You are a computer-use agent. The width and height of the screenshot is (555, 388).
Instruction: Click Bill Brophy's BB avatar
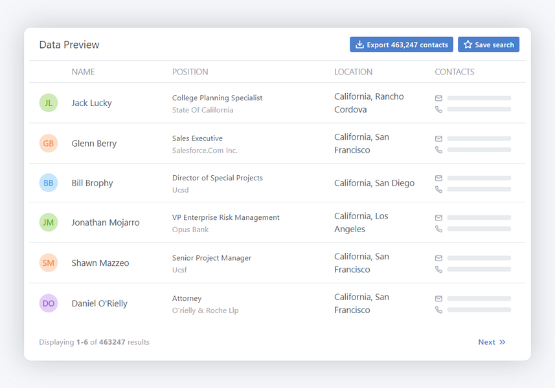(x=49, y=183)
